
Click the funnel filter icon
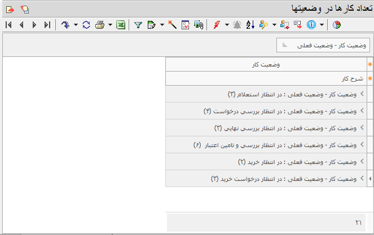tap(138, 25)
